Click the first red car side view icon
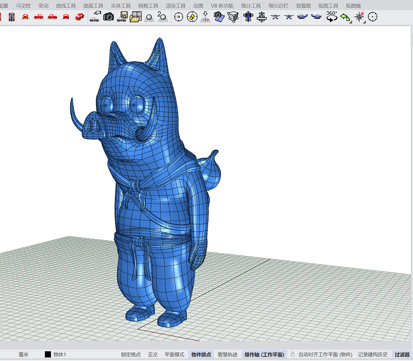This screenshot has width=413, height=361. 39,17
